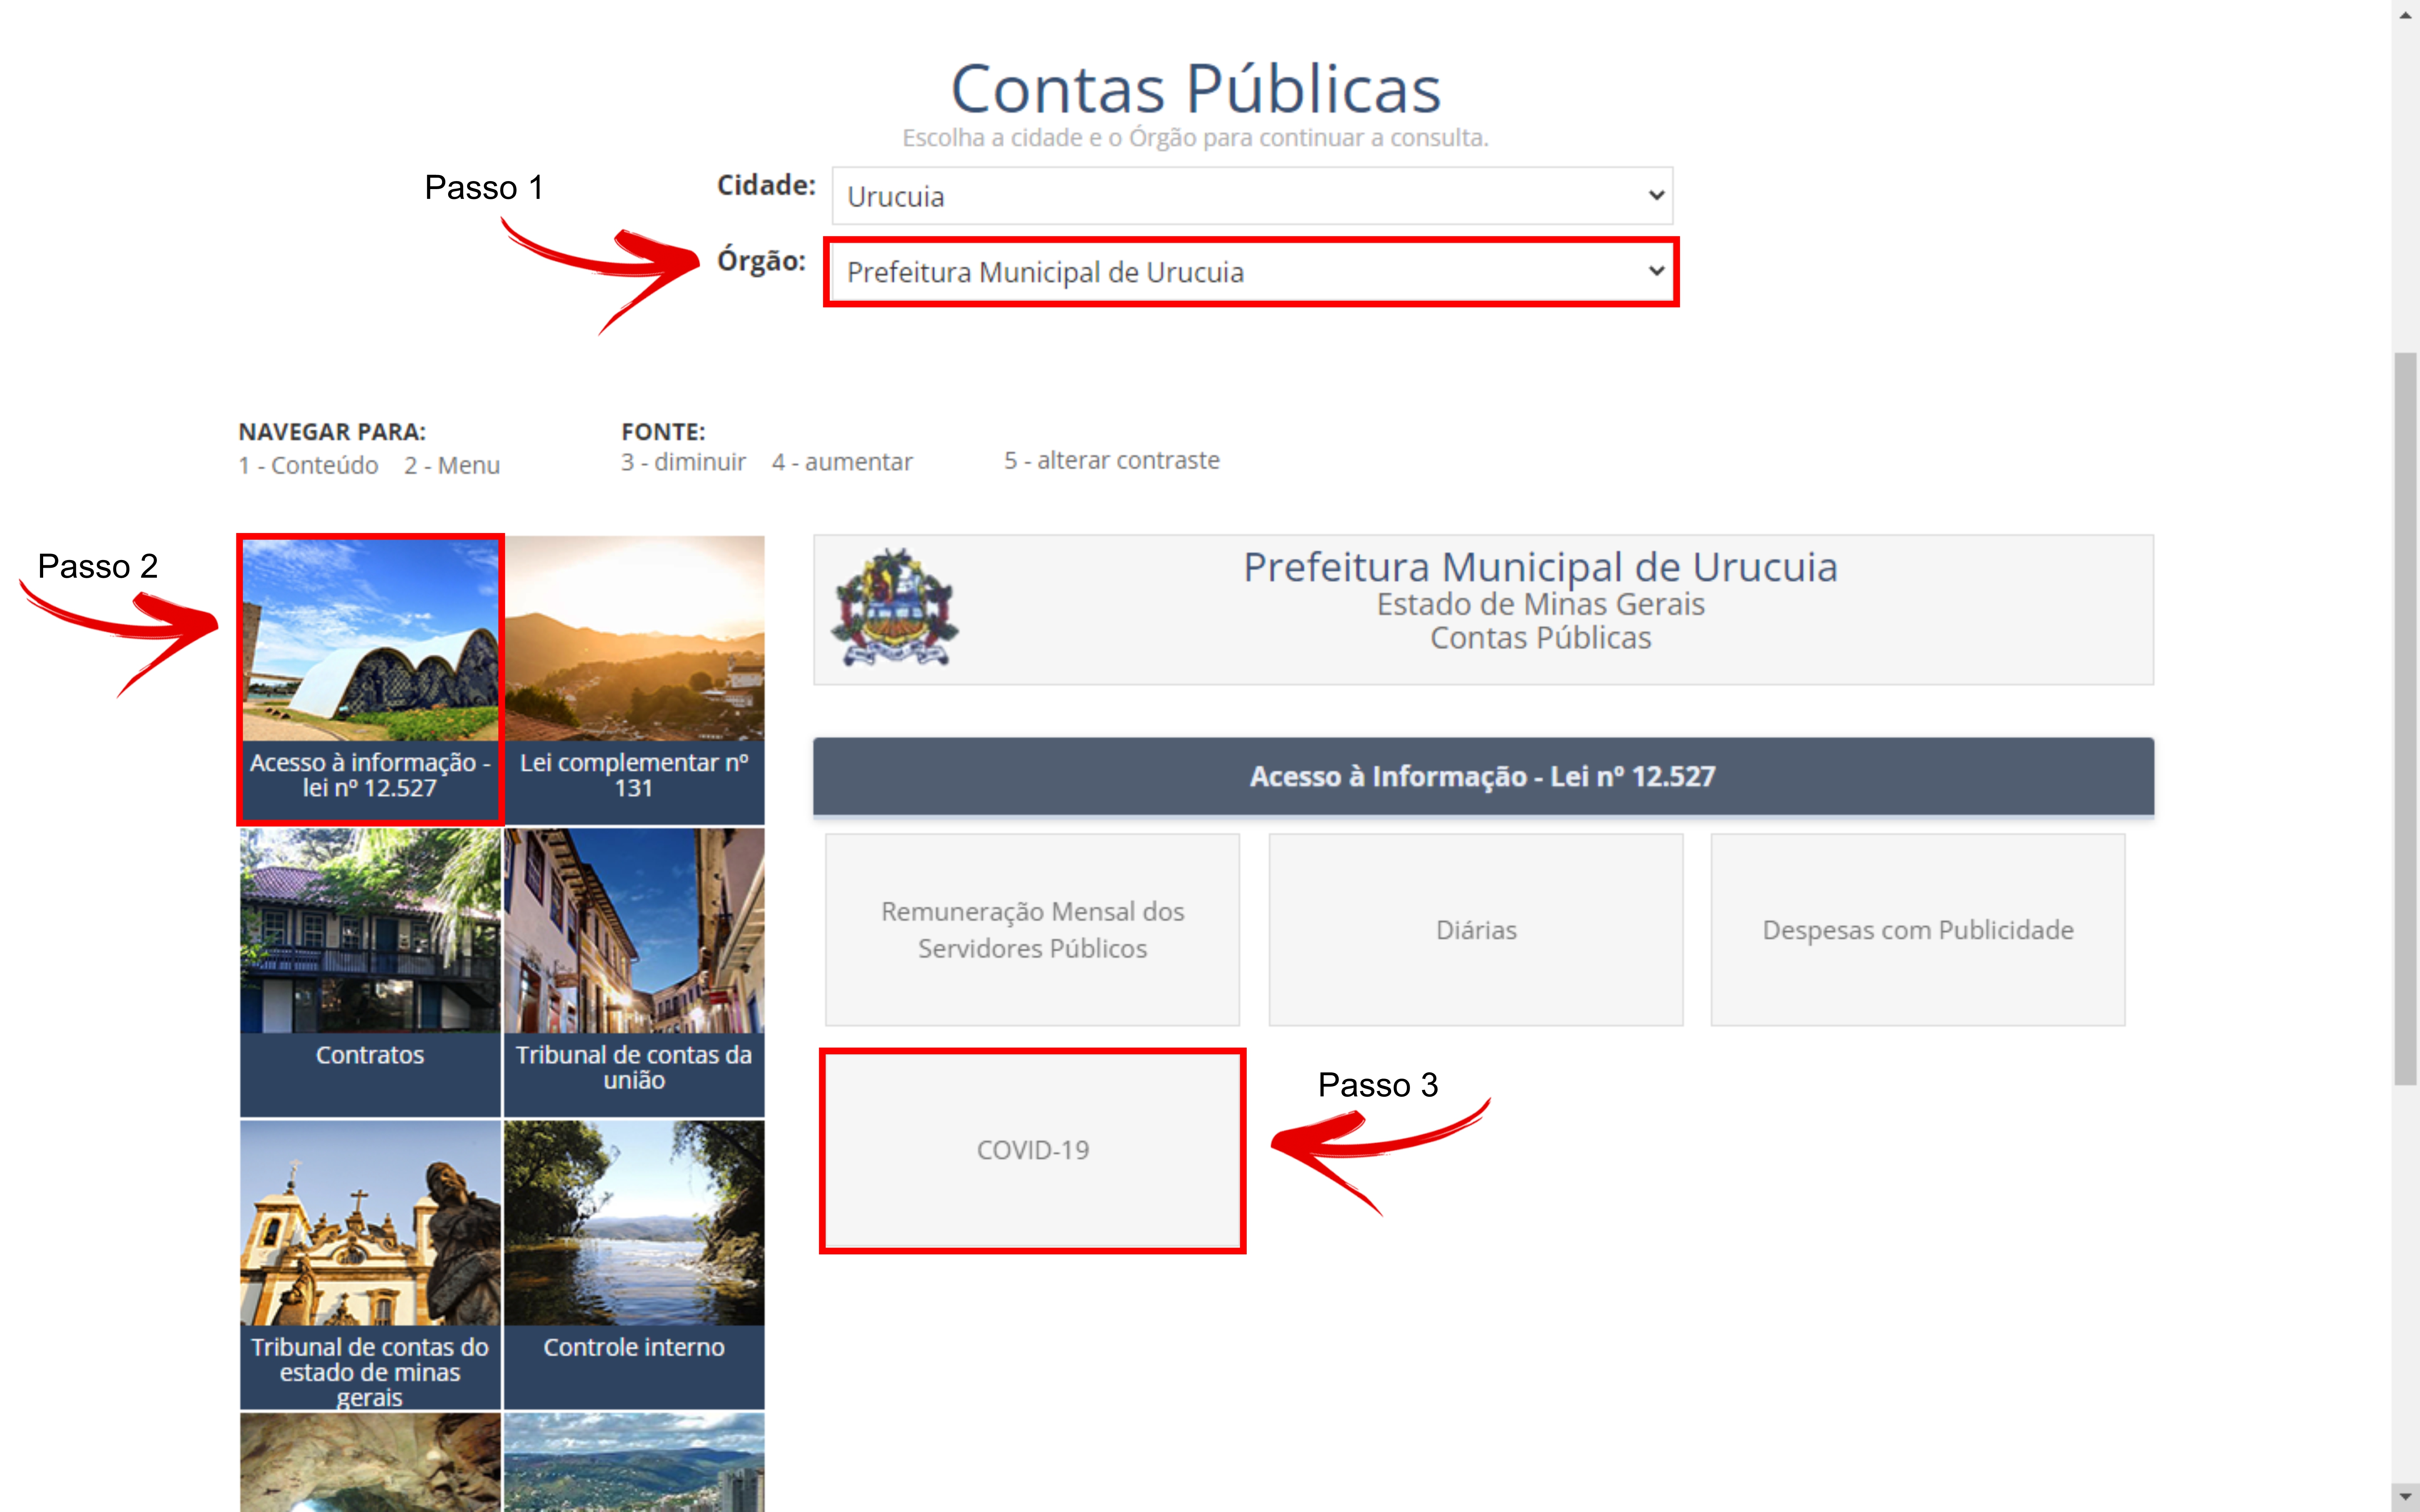Click the scrollbar up arrow

click(2406, 15)
